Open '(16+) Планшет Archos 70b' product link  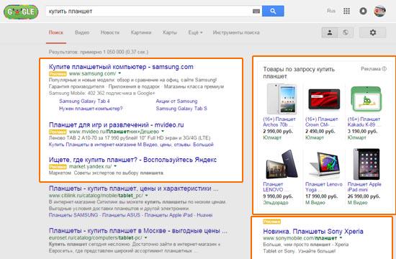point(279,122)
